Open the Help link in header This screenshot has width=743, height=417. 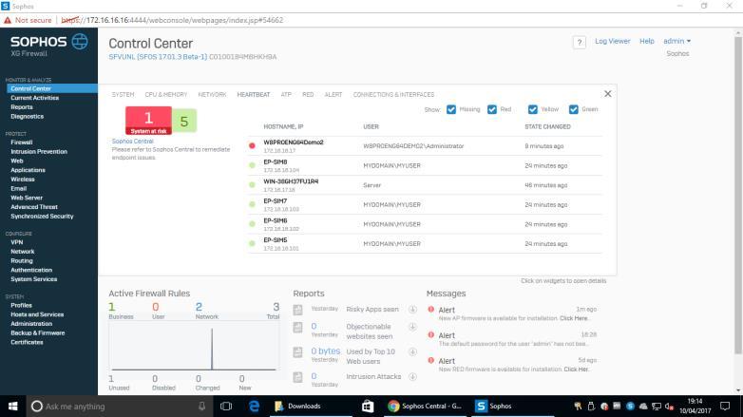[646, 41]
